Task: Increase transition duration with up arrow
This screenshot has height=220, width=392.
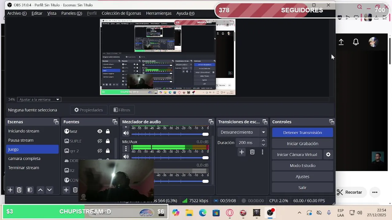Action: (x=263, y=141)
